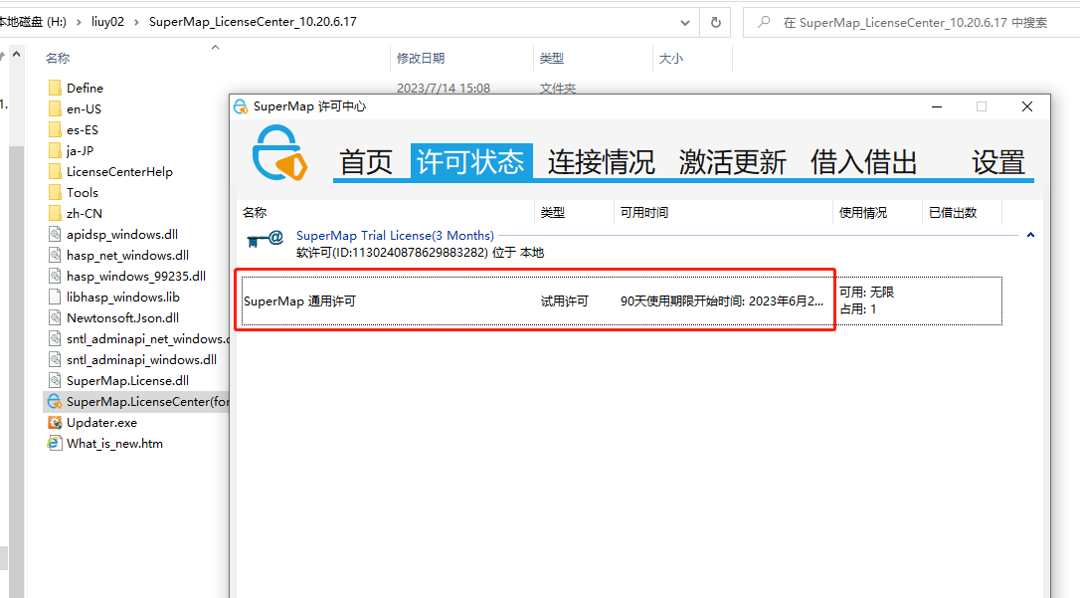This screenshot has height=598, width=1080.
Task: Open the 连接情况 tab
Action: (x=602, y=162)
